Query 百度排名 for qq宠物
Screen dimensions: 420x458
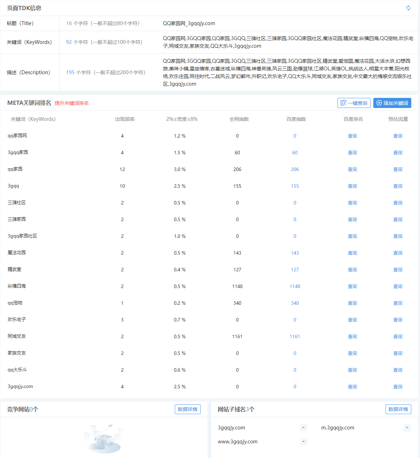coord(352,303)
